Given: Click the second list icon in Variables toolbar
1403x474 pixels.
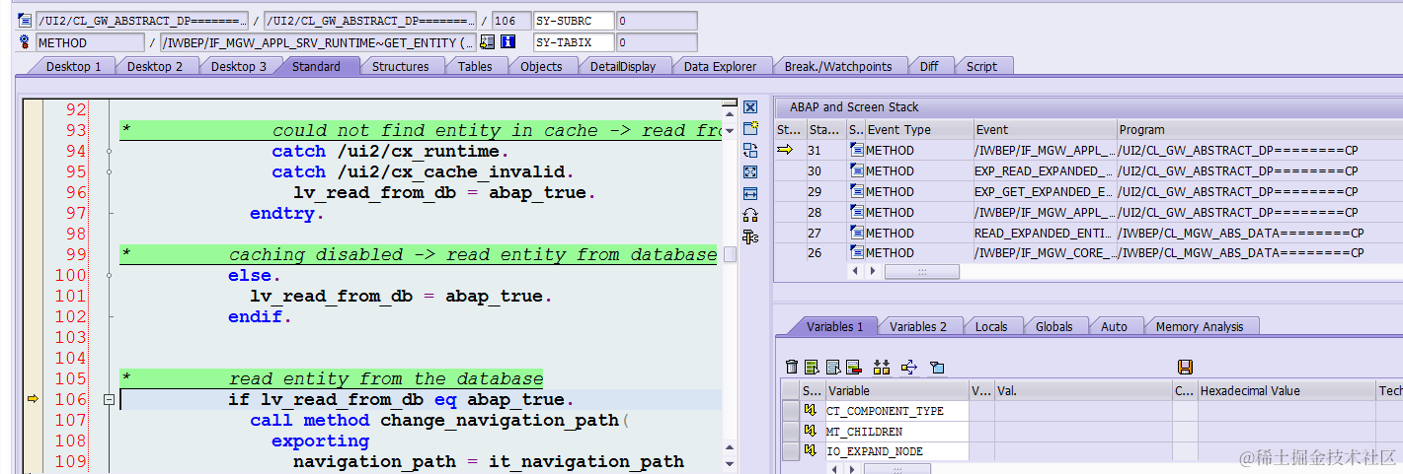Looking at the screenshot, I should (x=832, y=367).
